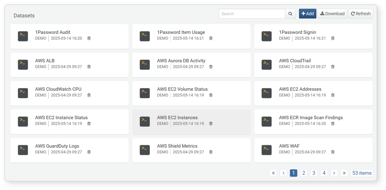Image resolution: width=386 pixels, height=190 pixels.
Task: Click the terminal icon for 1Password Item Usage
Action: coord(145,36)
